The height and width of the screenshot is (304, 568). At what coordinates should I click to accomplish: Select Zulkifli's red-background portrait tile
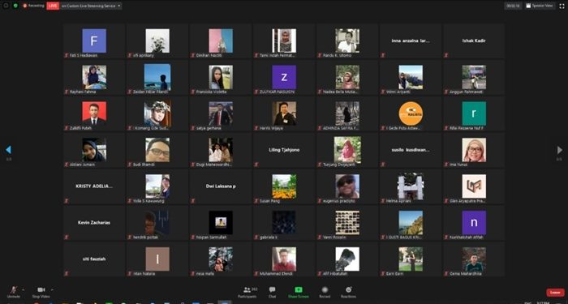click(94, 113)
